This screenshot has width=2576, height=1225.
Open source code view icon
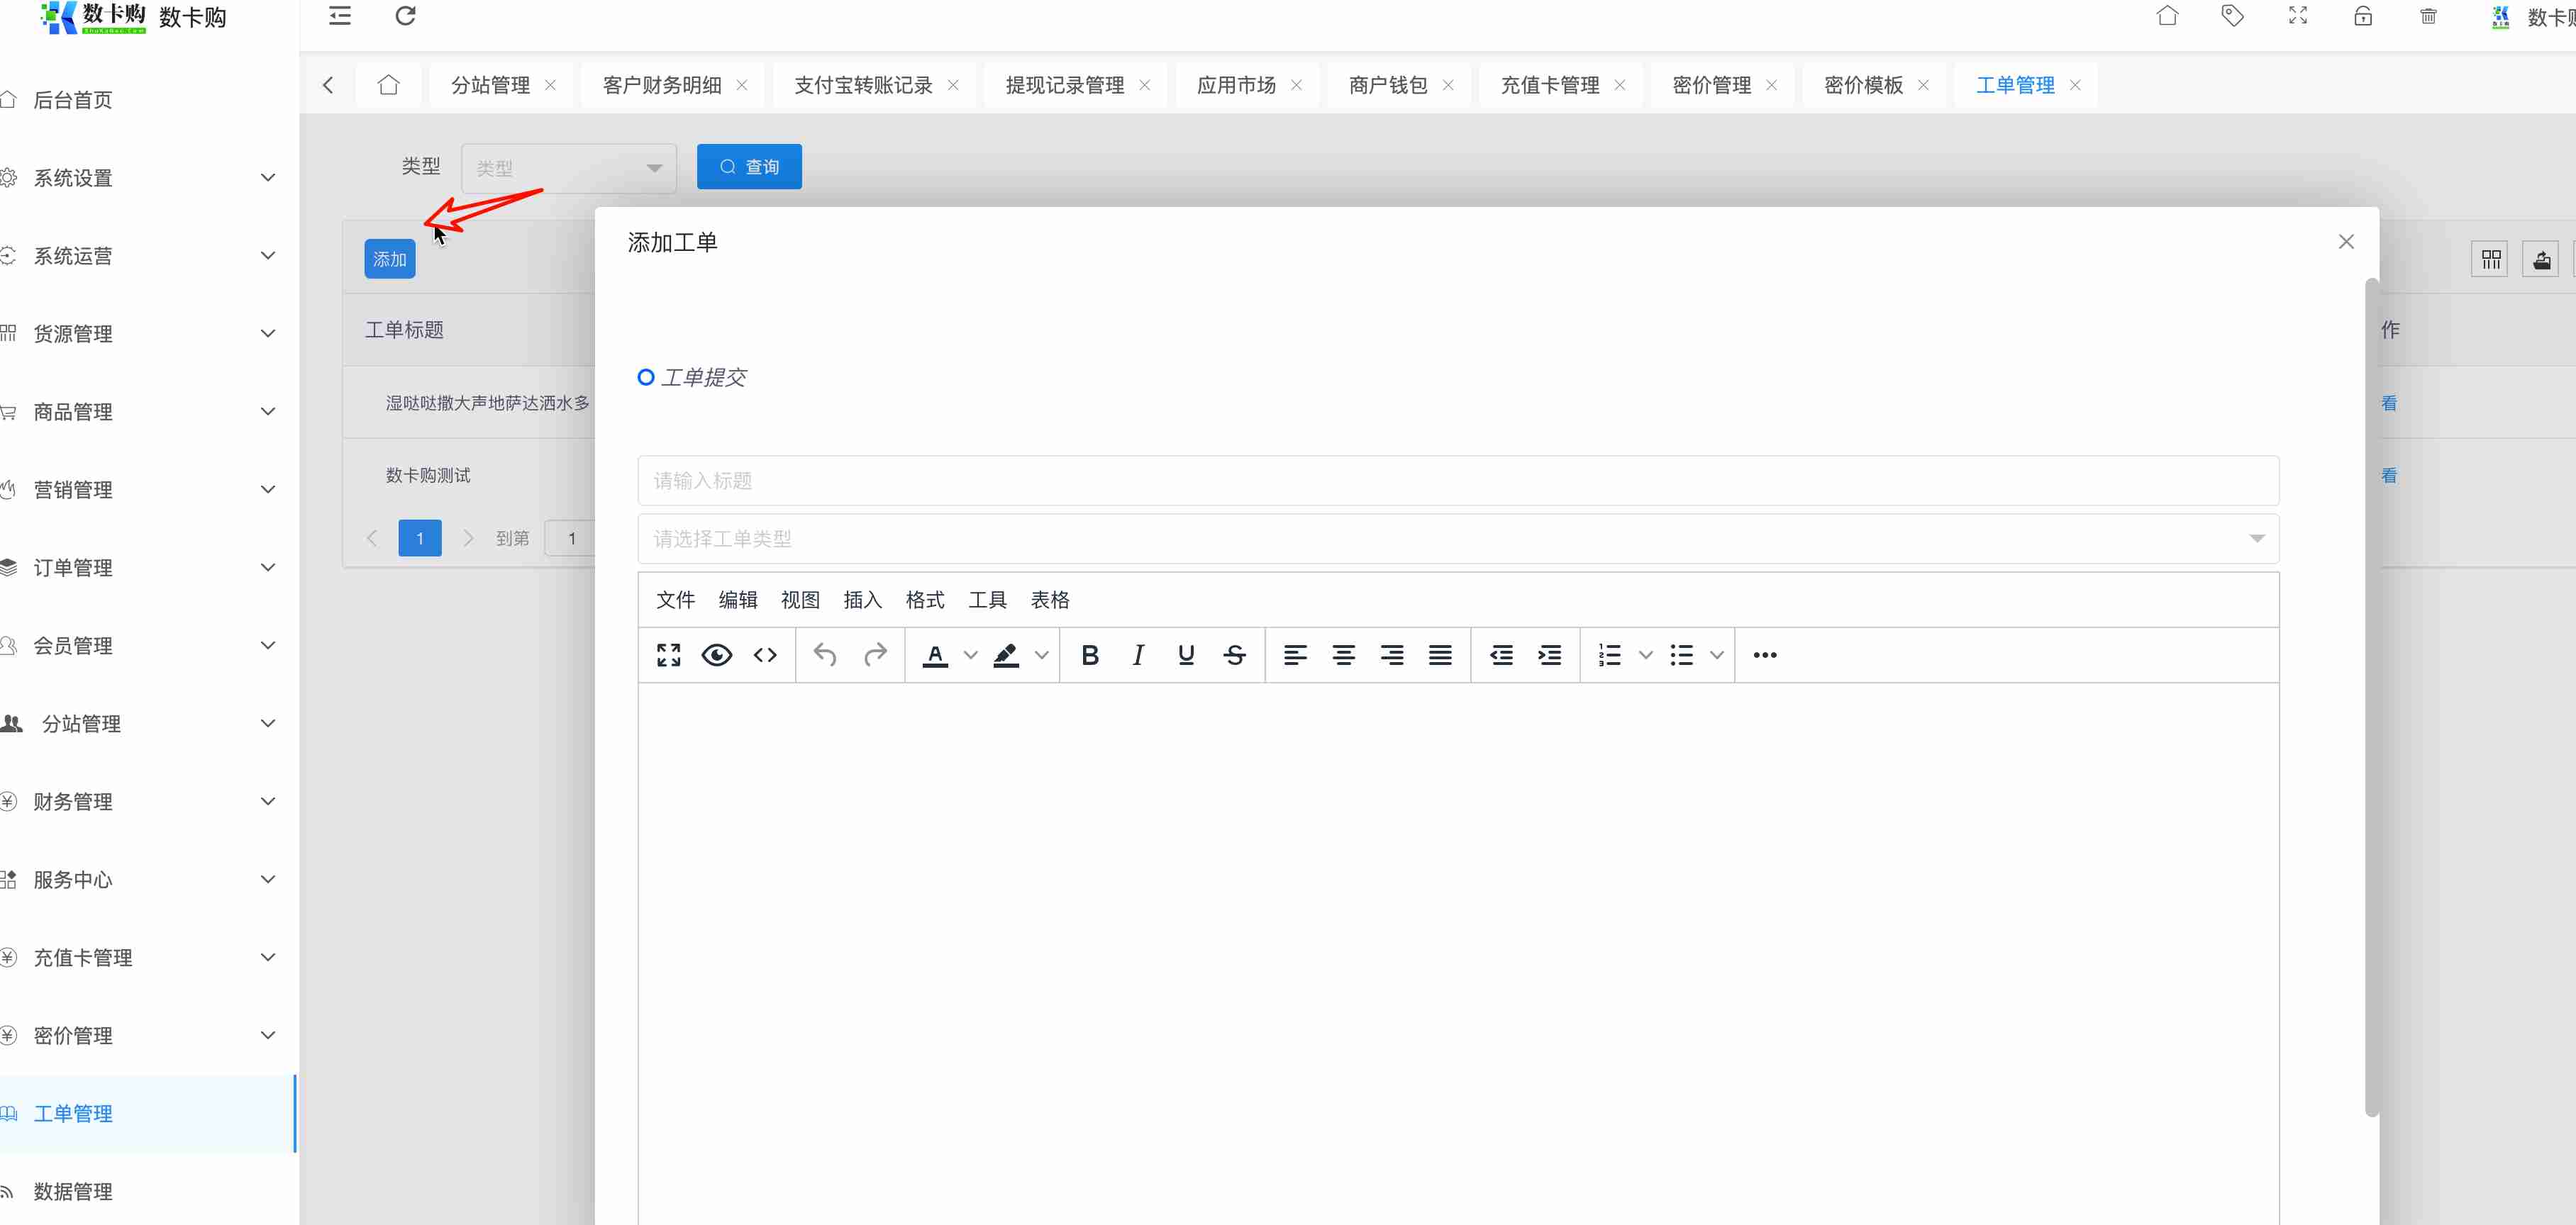click(765, 656)
